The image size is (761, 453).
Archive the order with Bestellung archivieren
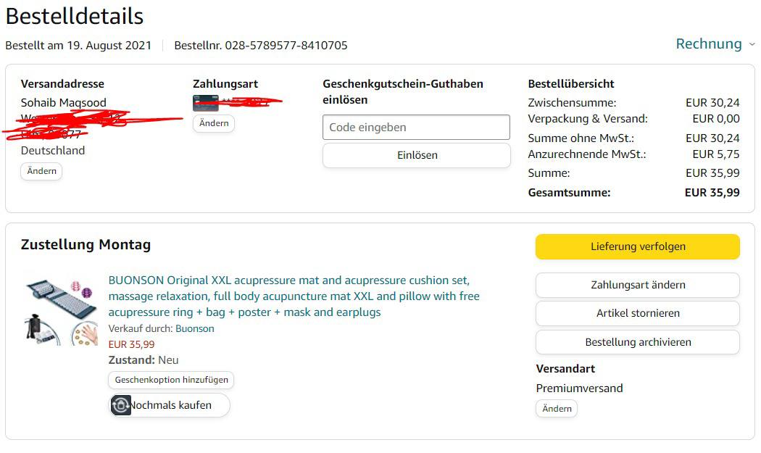(637, 342)
